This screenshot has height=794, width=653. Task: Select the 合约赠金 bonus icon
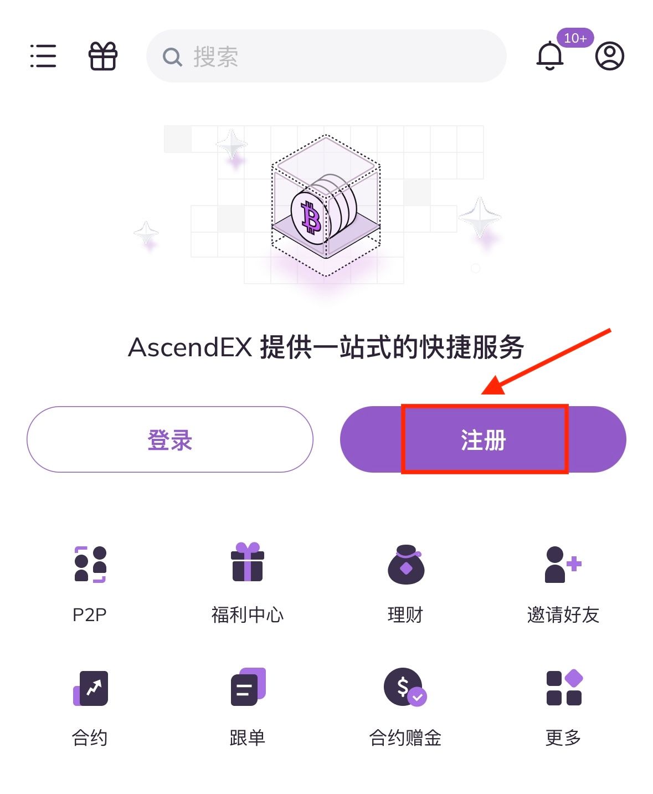tap(405, 687)
